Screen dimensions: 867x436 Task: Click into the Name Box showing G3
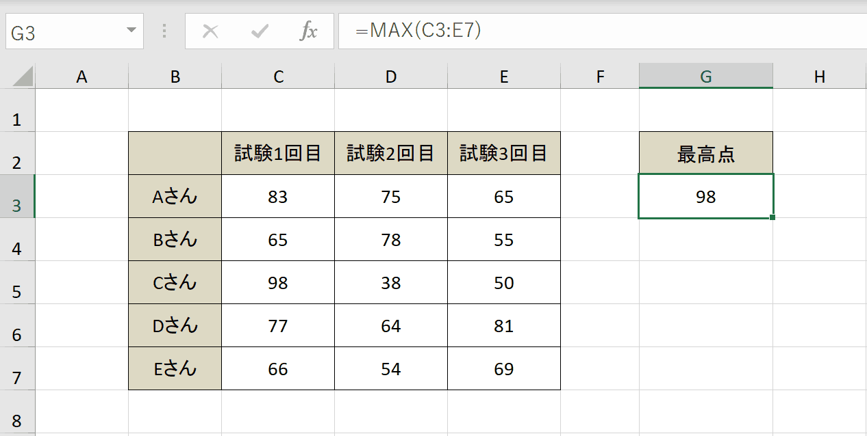point(65,31)
